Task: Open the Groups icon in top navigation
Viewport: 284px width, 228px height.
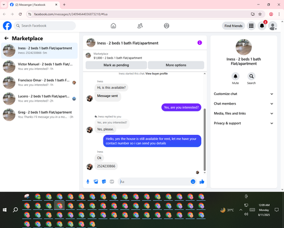Action: click(166, 26)
